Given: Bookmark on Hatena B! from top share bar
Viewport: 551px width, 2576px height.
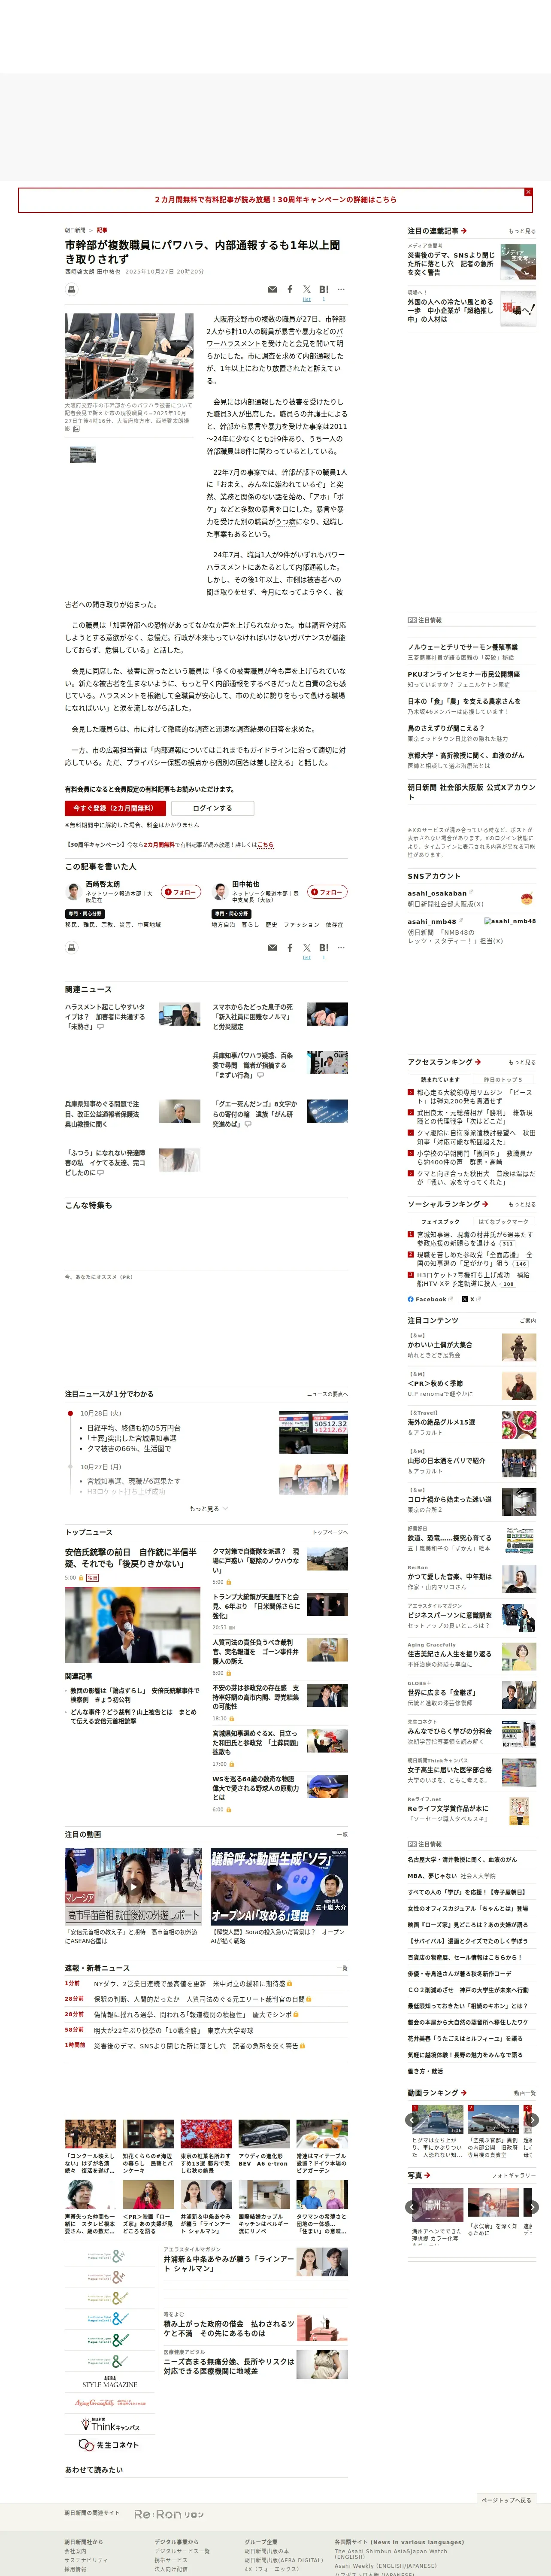Looking at the screenshot, I should tap(324, 290).
